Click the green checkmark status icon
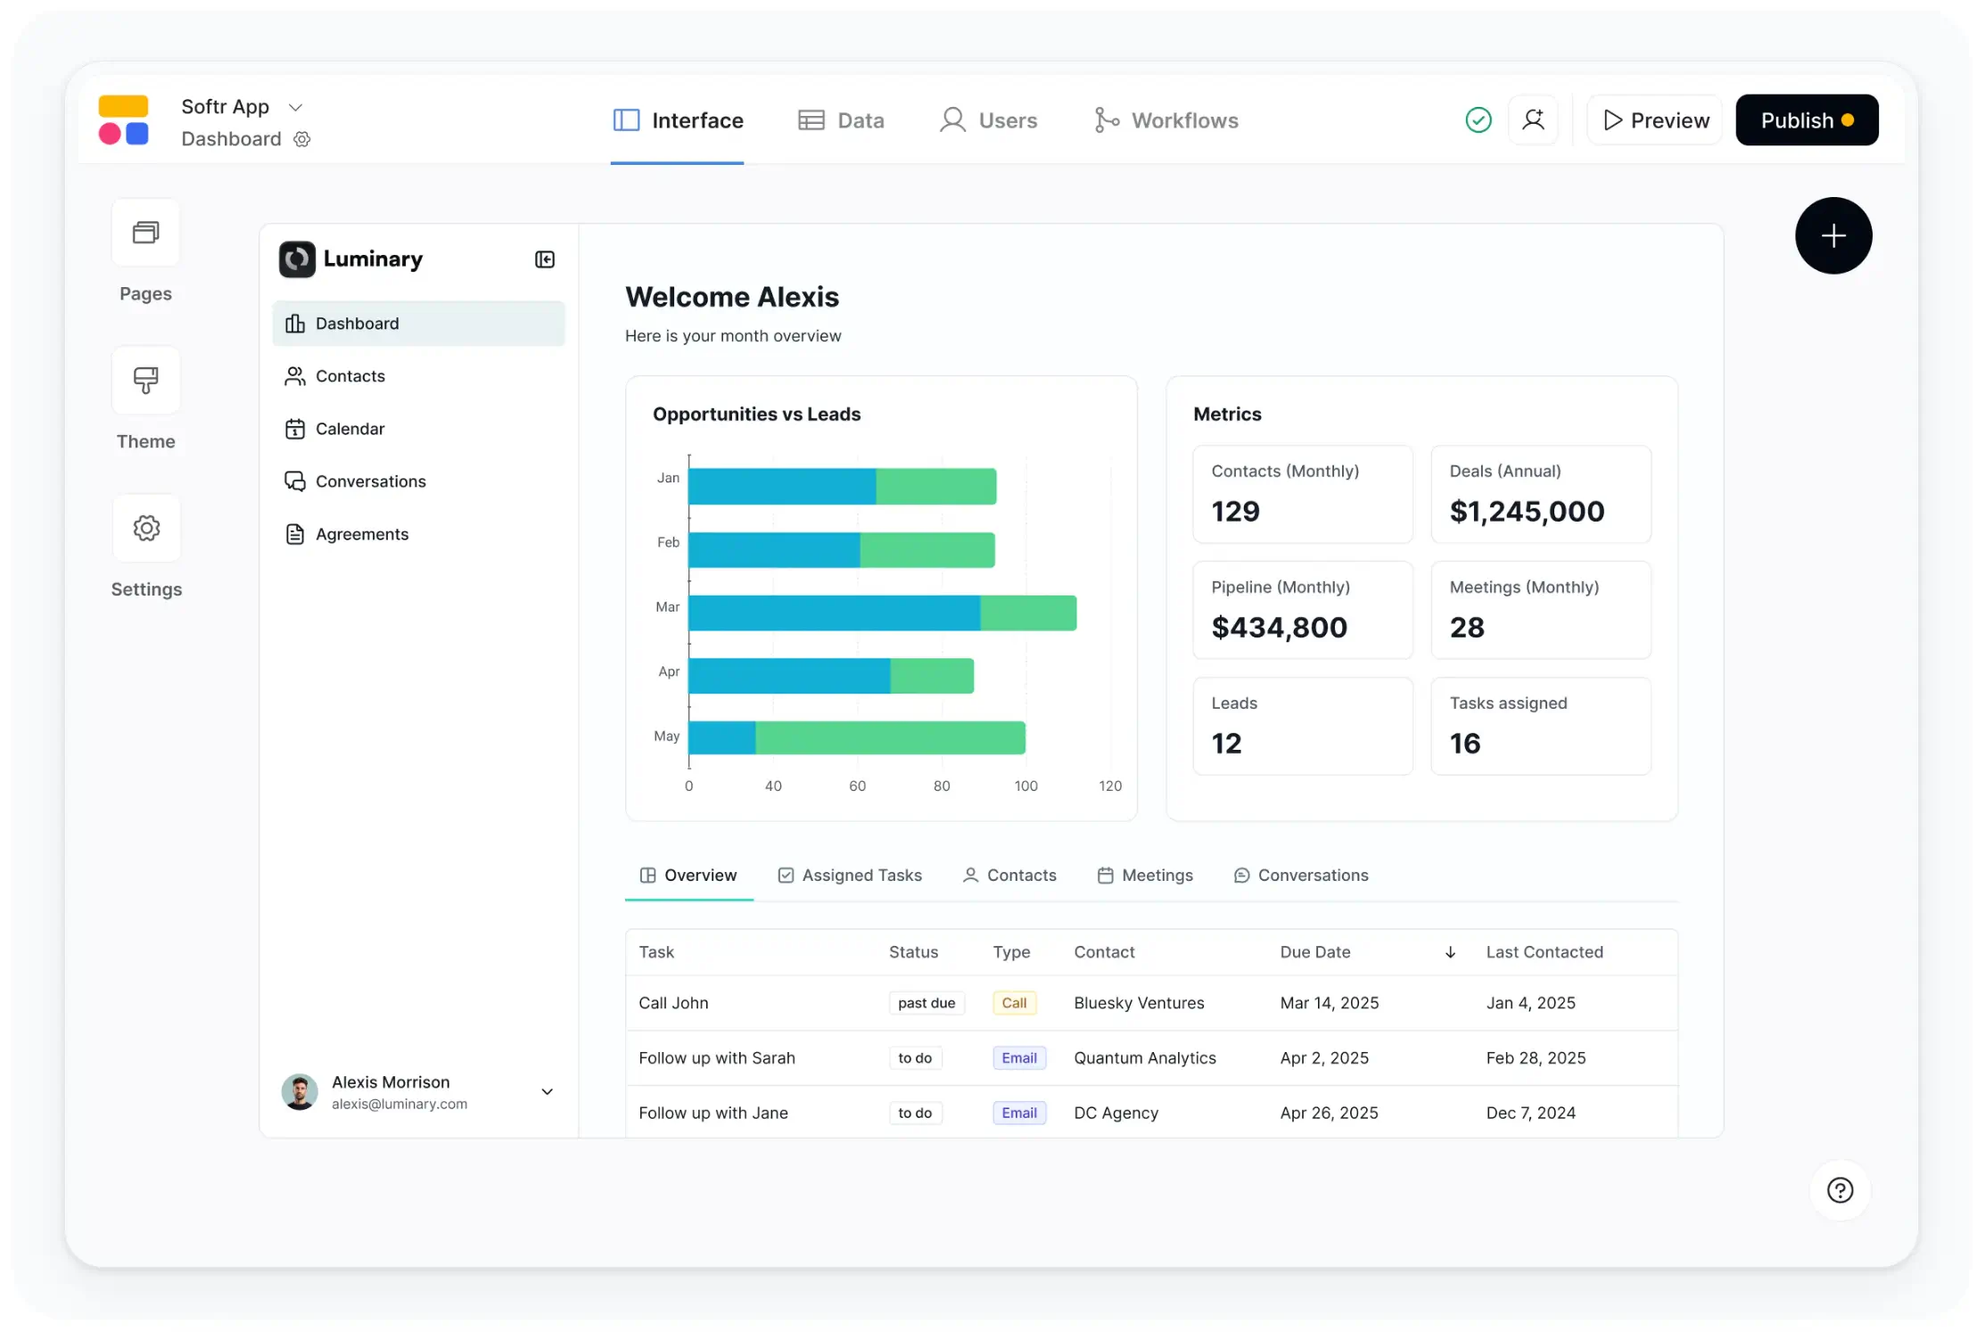Viewport: 1985px width, 1332px height. click(1477, 119)
